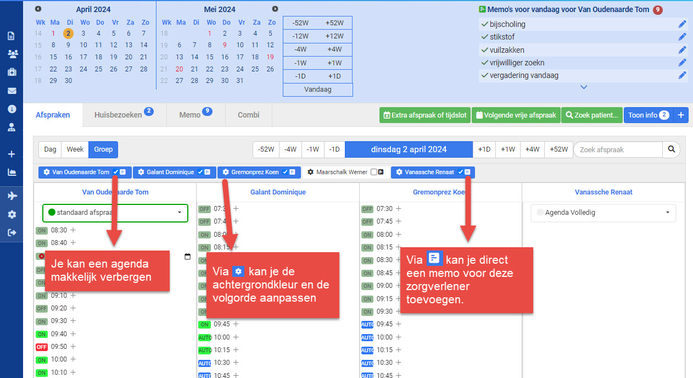Screen dimensions: 693x378
Task: Add memo for Vanassche Renaat via memo icon
Action: tap(467, 173)
